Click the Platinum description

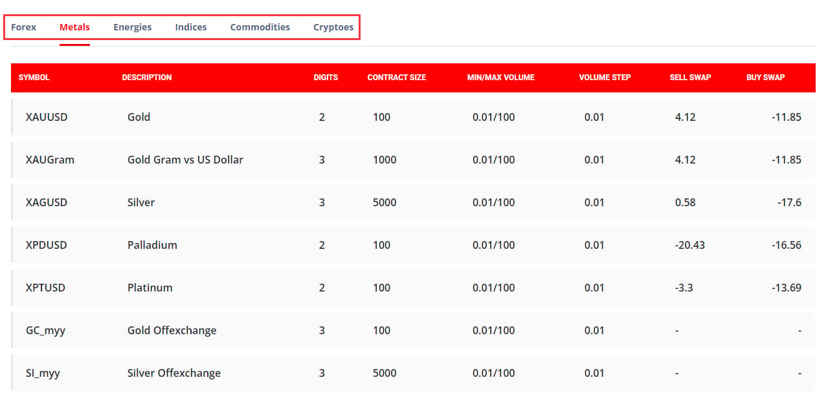[x=150, y=288]
